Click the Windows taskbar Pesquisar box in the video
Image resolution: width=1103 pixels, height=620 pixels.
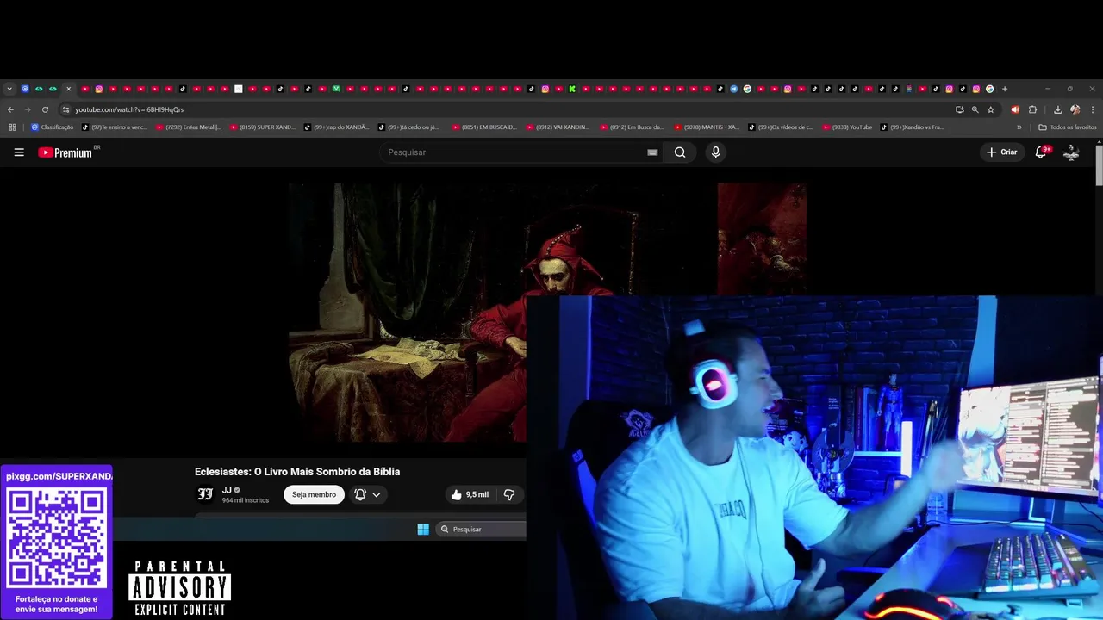(x=482, y=529)
